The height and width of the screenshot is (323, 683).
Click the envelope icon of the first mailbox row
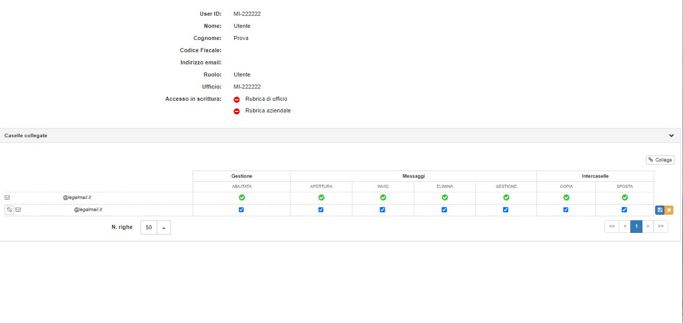click(7, 197)
